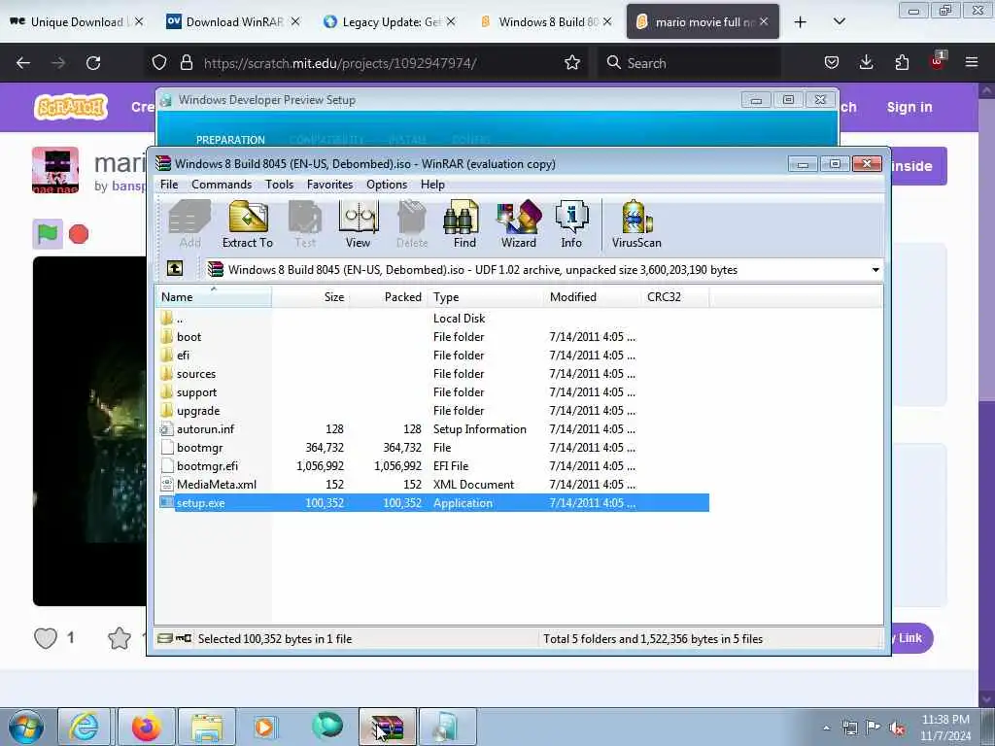
Task: Select the sources folder row
Action: pos(432,374)
